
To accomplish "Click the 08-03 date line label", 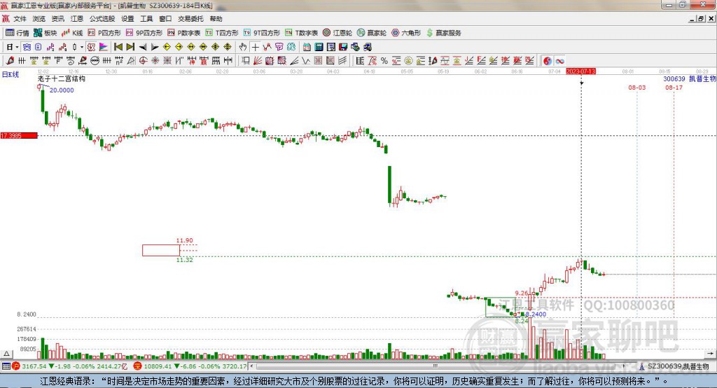I will [637, 88].
